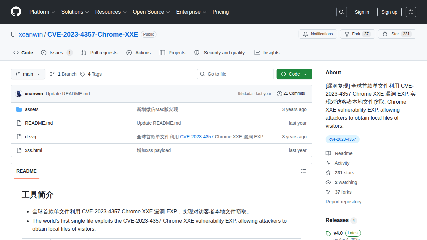Click the file icon next to xss.html
427x240 pixels.
tap(19, 150)
